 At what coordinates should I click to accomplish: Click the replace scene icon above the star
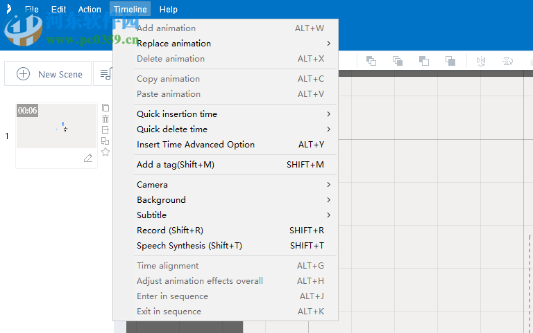pyautogui.click(x=105, y=141)
